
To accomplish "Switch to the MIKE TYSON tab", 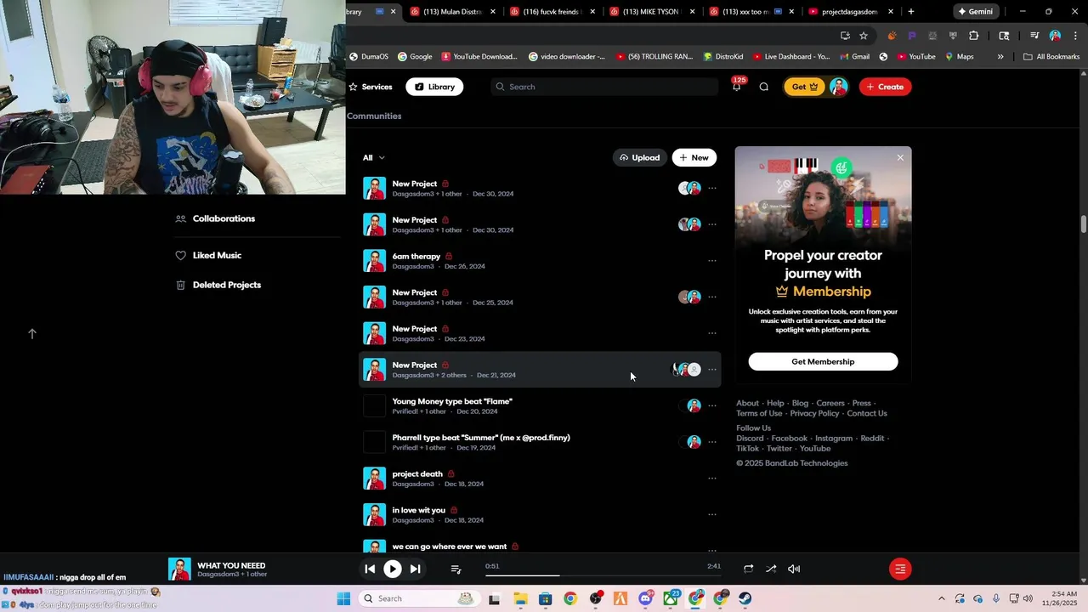I will [x=652, y=12].
